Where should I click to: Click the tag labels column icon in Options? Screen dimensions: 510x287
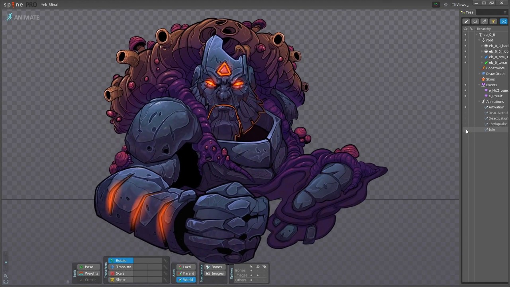[x=265, y=267]
